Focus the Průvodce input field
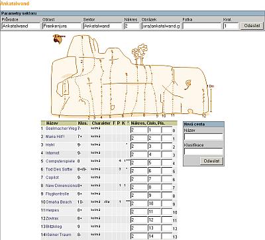 tap(21, 26)
